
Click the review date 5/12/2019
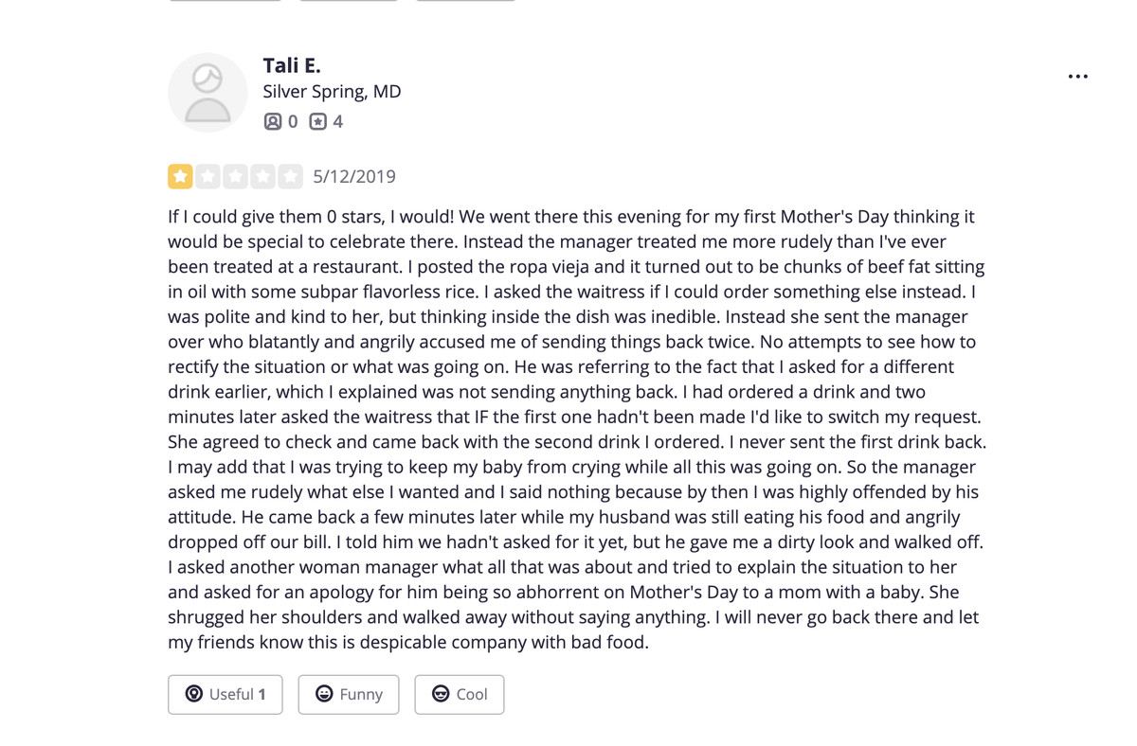[x=354, y=176]
